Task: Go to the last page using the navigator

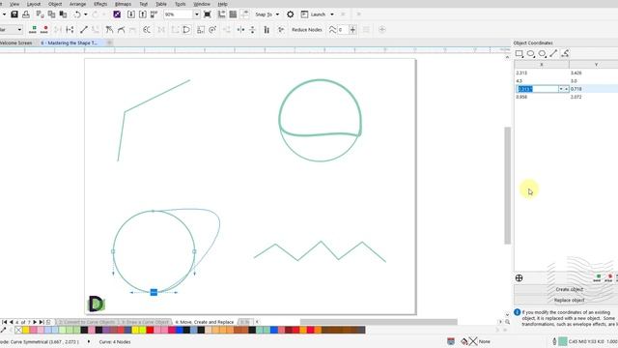Action: point(42,322)
